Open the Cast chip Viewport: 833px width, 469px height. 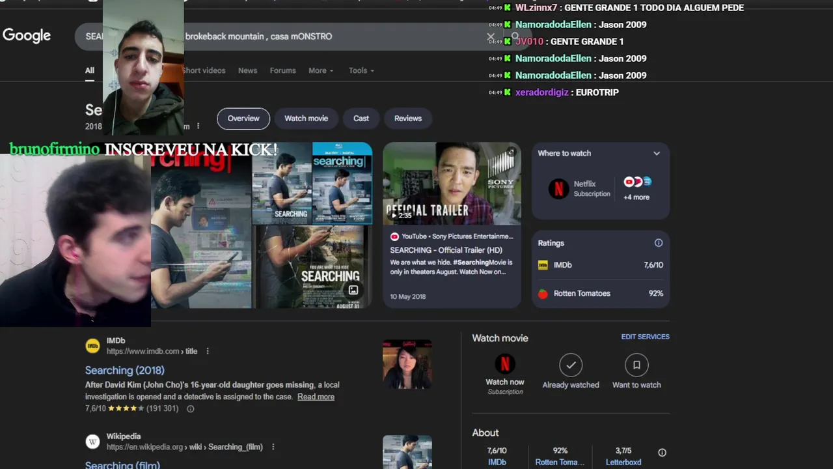tap(361, 119)
